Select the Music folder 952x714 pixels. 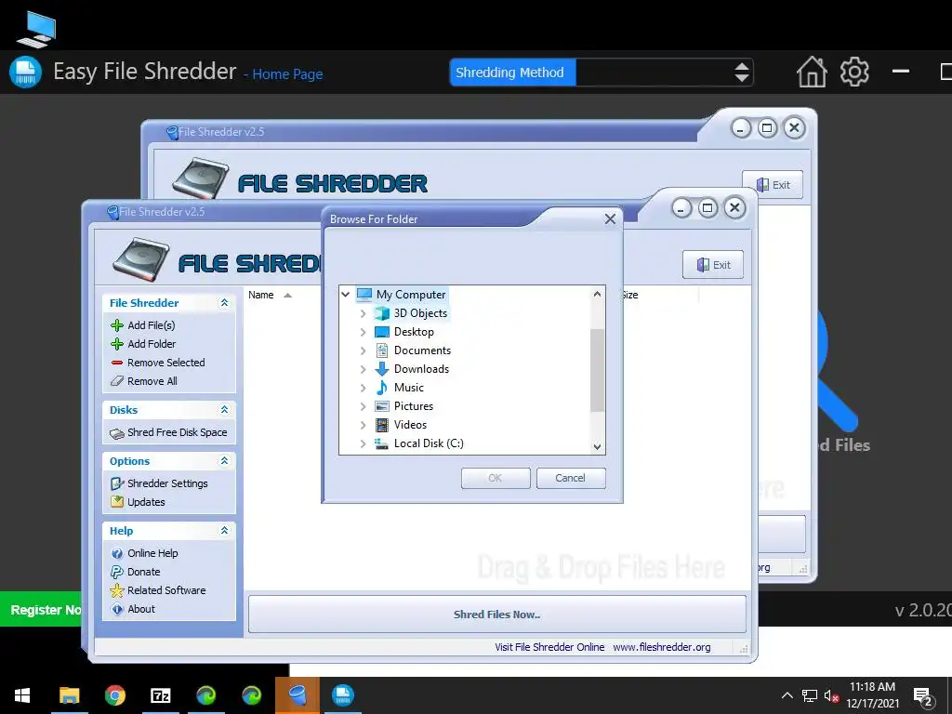[x=409, y=388]
